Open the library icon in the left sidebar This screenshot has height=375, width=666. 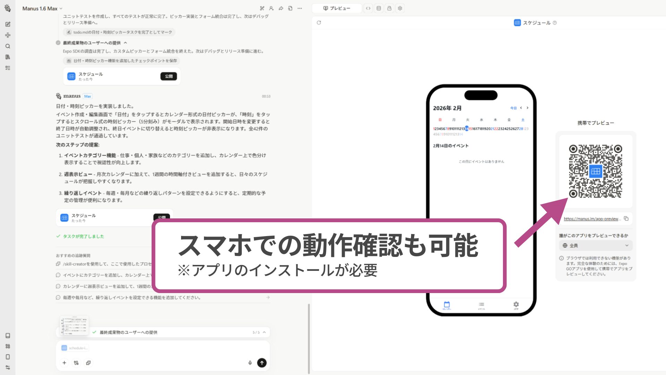click(x=8, y=57)
